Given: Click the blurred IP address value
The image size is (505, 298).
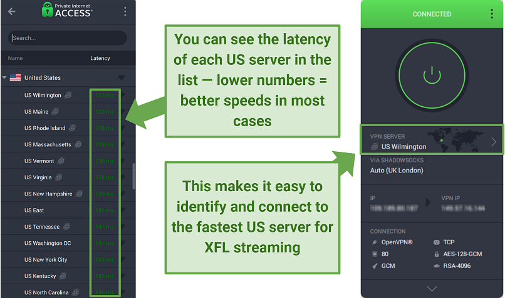Looking at the screenshot, I should tap(394, 208).
